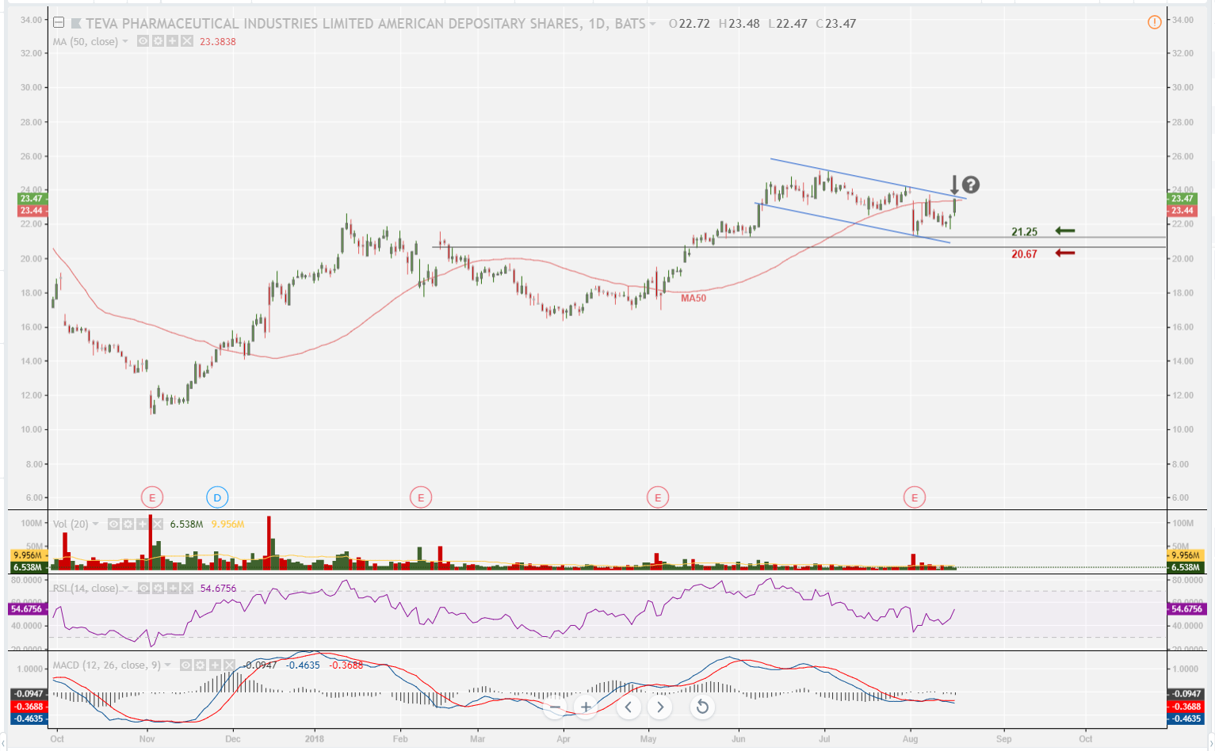
Task: Click the 2018 label on the time axis
Action: (315, 738)
